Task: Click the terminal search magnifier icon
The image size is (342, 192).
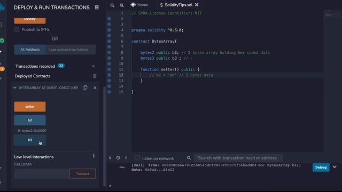Action: [x=189, y=158]
